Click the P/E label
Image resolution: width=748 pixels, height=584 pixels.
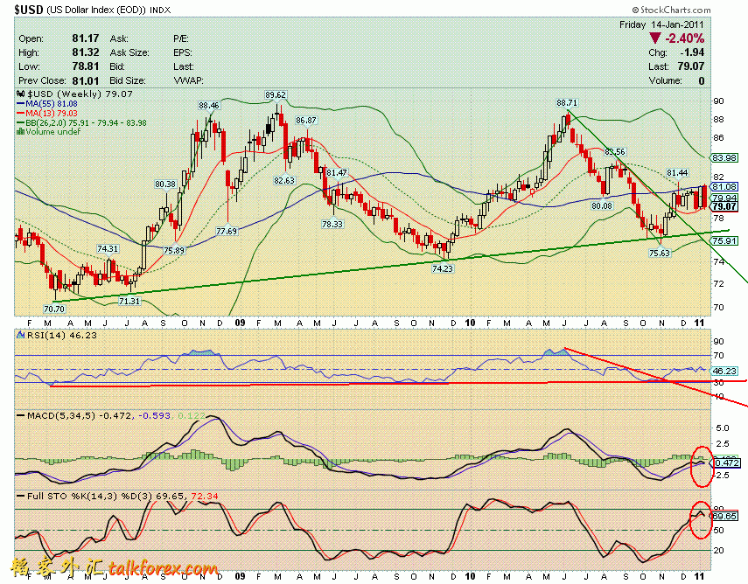click(x=181, y=38)
